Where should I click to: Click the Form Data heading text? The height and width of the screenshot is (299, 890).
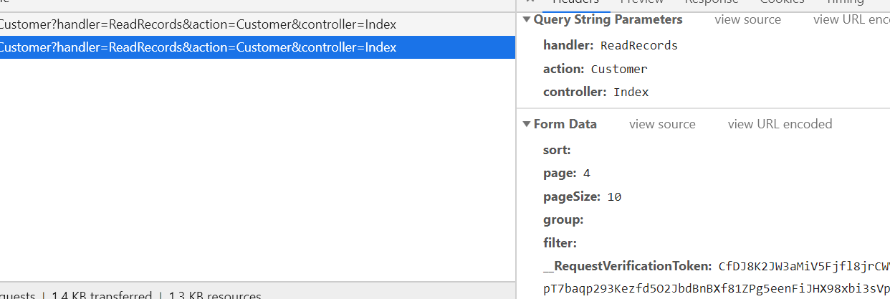565,124
